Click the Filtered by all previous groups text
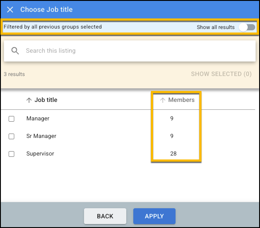Viewport: 260px width, 228px height. pyautogui.click(x=53, y=27)
